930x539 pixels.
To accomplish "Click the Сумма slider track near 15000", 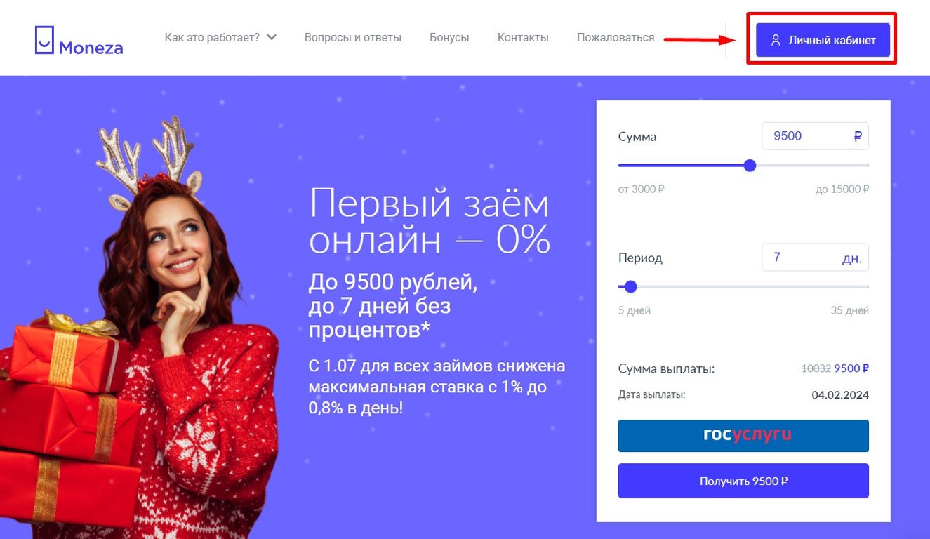I will (856, 166).
